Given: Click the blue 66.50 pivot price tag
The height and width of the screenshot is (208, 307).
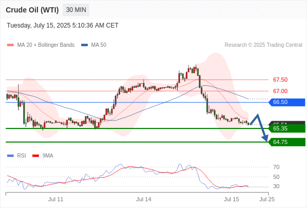Looking at the screenshot, I should (287, 102).
